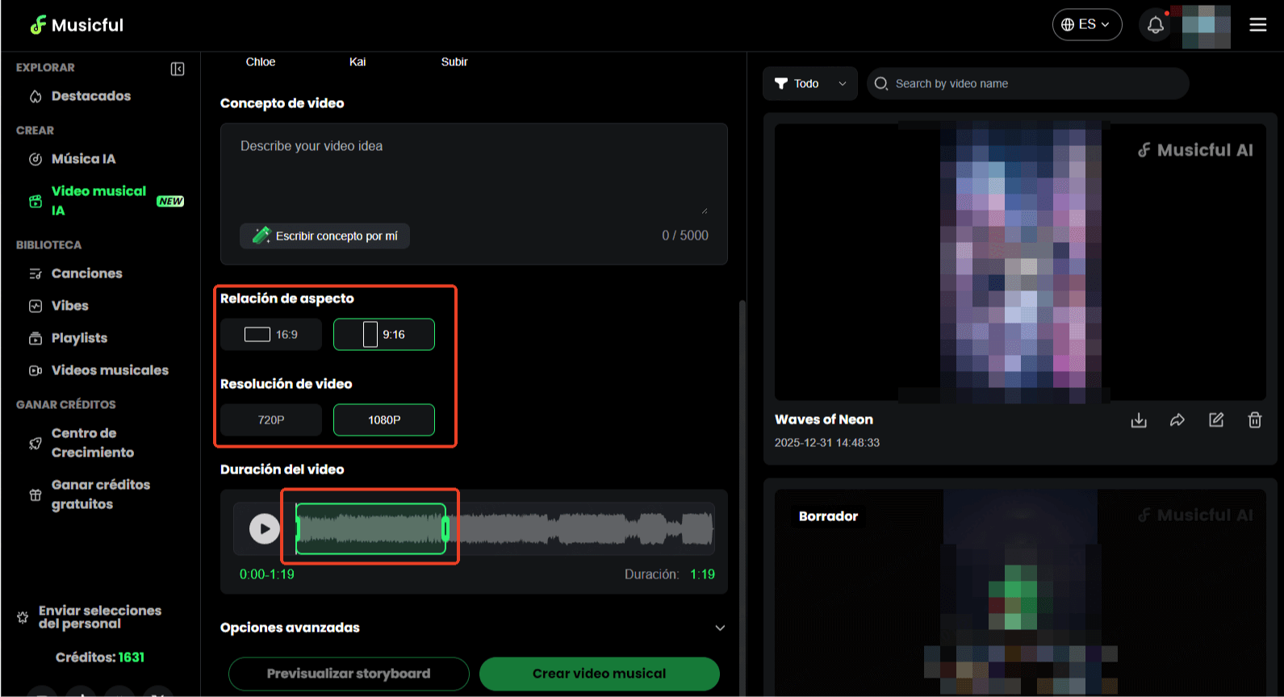Open Canciones in the library
Image resolution: width=1284 pixels, height=697 pixels.
[86, 273]
